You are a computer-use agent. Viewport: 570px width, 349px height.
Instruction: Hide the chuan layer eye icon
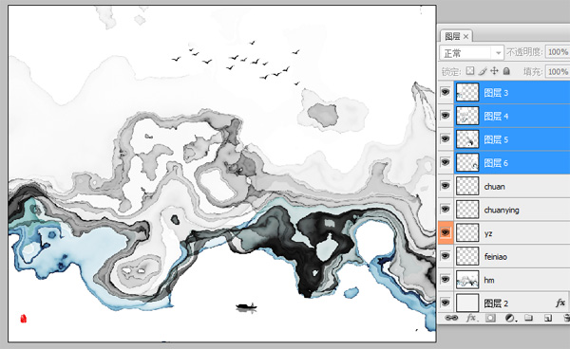coord(446,186)
